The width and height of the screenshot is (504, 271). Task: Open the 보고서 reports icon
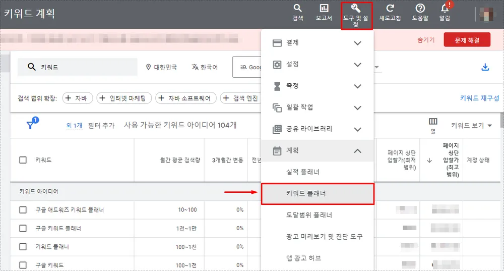[x=324, y=12]
